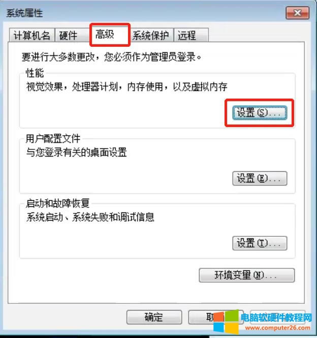This screenshot has height=338, width=317.
Task: Click the www.computer26.com watermark link
Action: [x=277, y=328]
